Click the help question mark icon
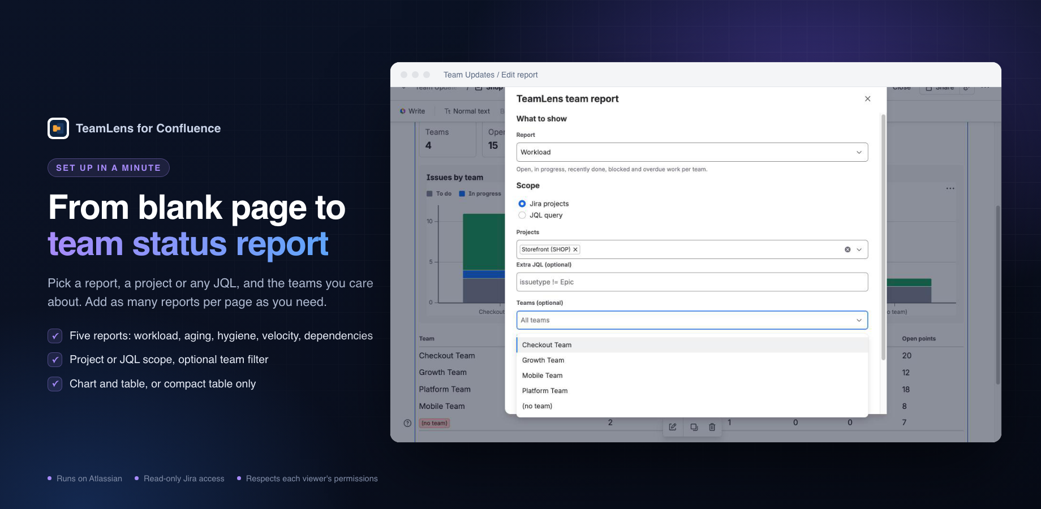This screenshot has height=509, width=1041. (x=407, y=423)
